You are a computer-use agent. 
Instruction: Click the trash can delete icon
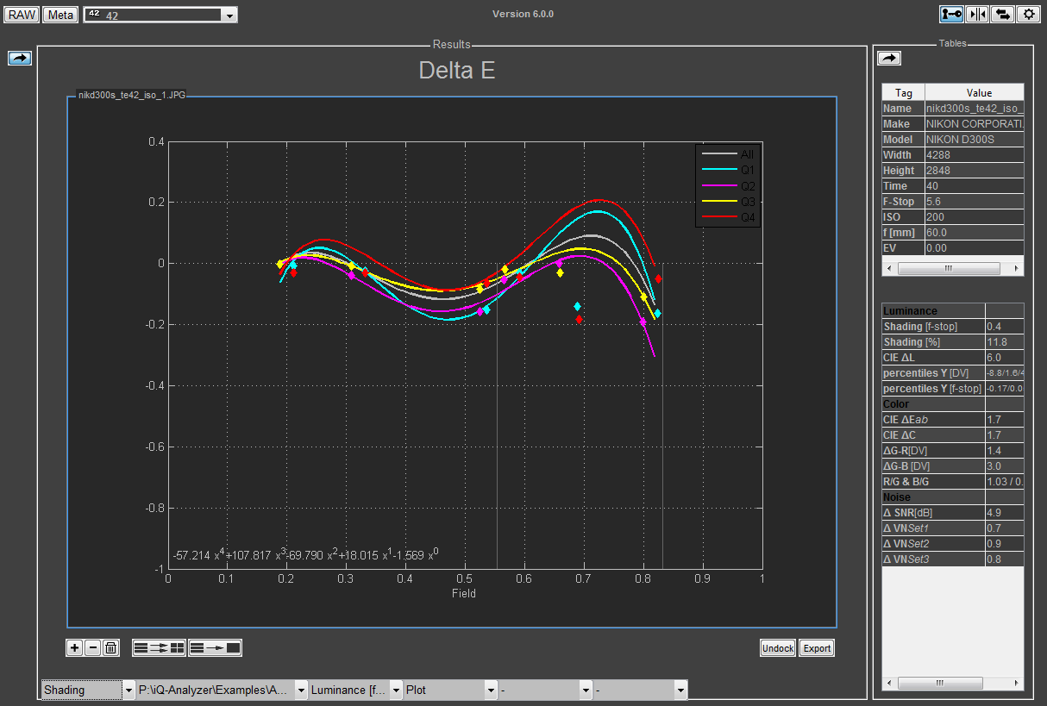[x=110, y=648]
